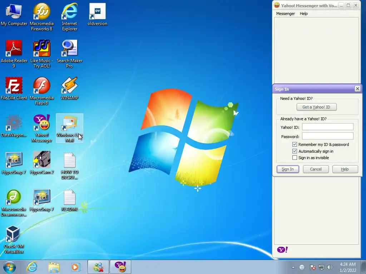
Task: Open FileZilla Client desktop icon
Action: (x=14, y=88)
